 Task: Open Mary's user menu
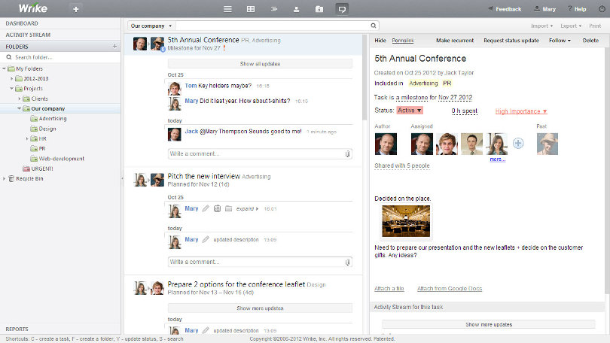pyautogui.click(x=544, y=9)
